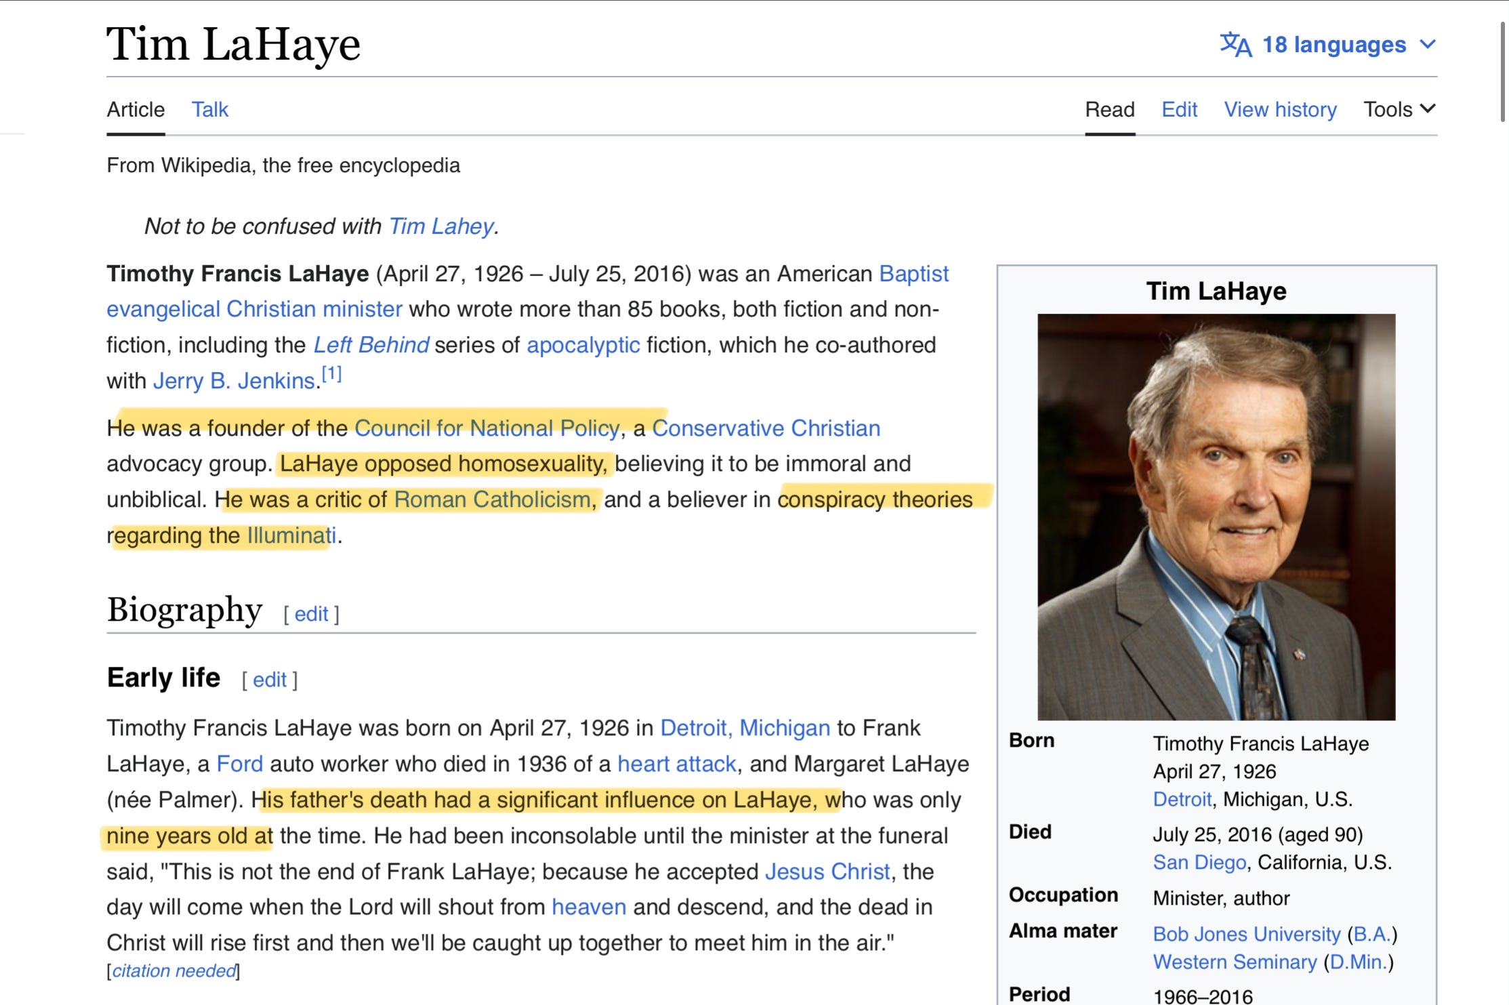1509x1005 pixels.
Task: Click the Period label in the infobox
Action: [1039, 994]
